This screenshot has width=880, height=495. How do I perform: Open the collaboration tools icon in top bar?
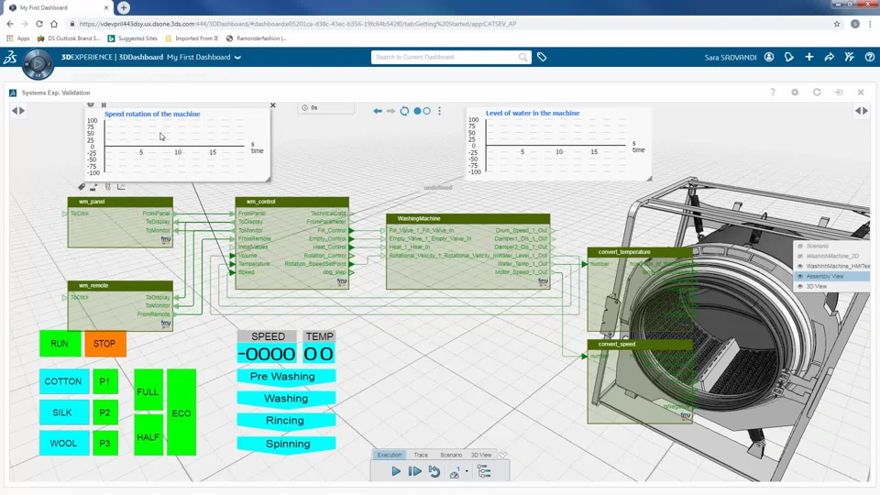click(x=849, y=57)
